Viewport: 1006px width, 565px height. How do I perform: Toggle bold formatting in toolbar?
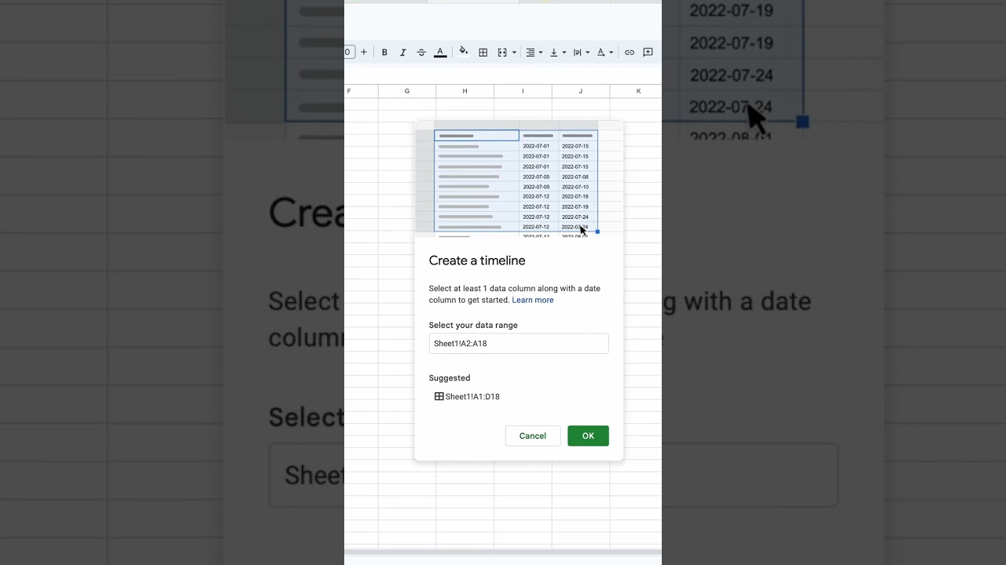coord(384,53)
